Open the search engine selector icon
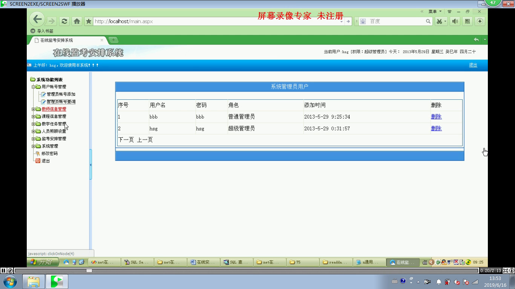515x289 pixels. pos(363,21)
